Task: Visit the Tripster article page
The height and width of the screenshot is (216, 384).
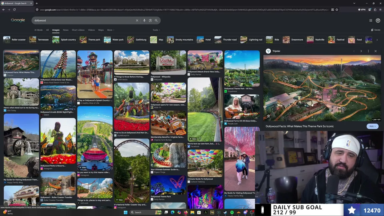Action: pyautogui.click(x=372, y=126)
